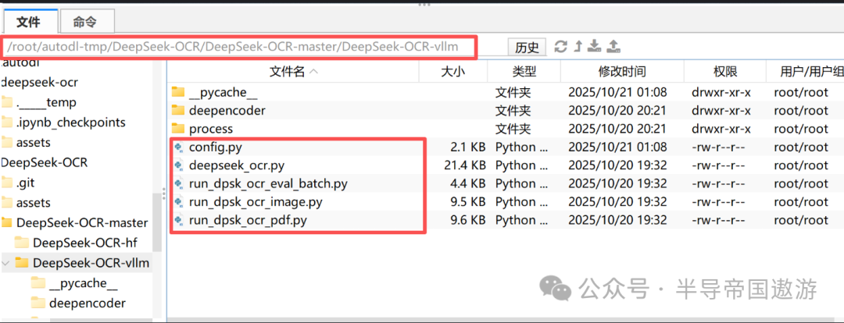
Task: Click the run_dpsk_ocr_image.py file icon
Action: [x=179, y=201]
